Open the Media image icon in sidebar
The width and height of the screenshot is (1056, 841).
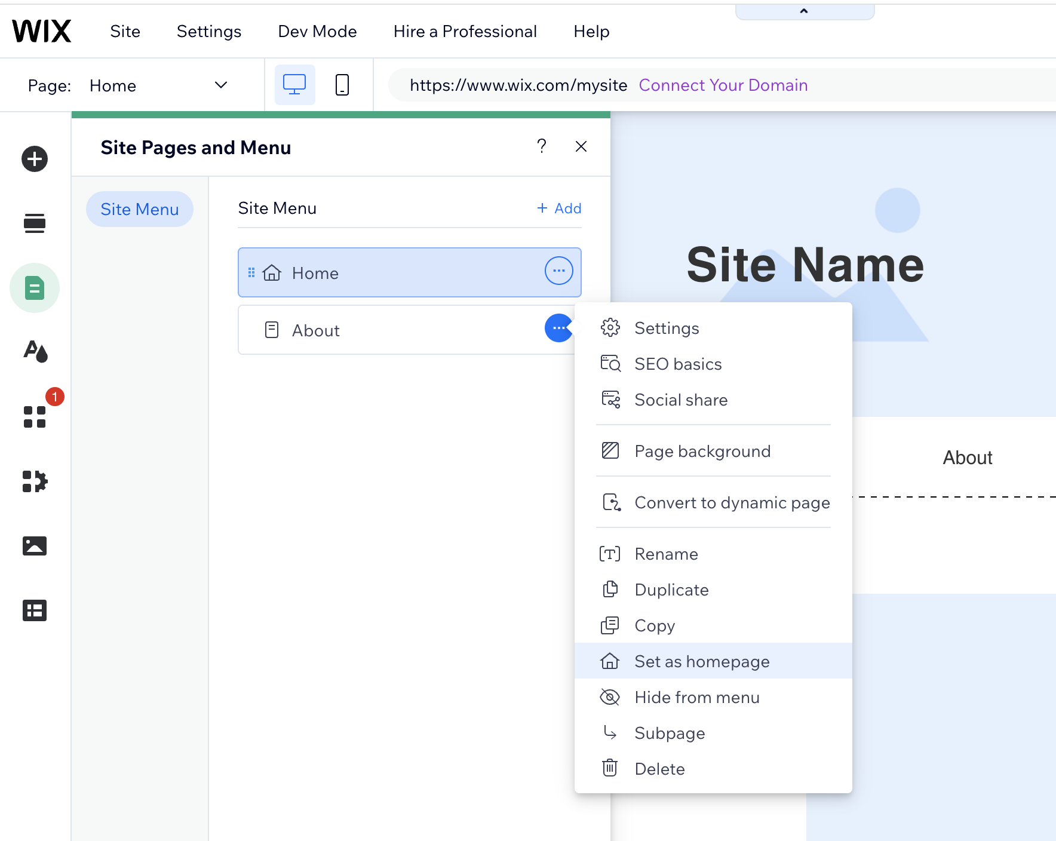pos(35,545)
